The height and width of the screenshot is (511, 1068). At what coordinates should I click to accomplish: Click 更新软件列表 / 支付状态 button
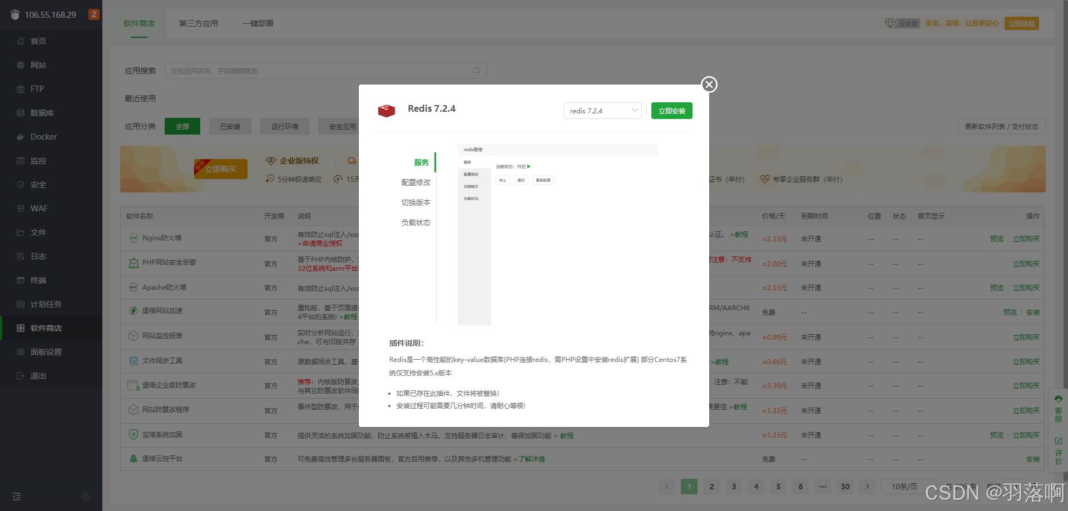tap(1002, 126)
